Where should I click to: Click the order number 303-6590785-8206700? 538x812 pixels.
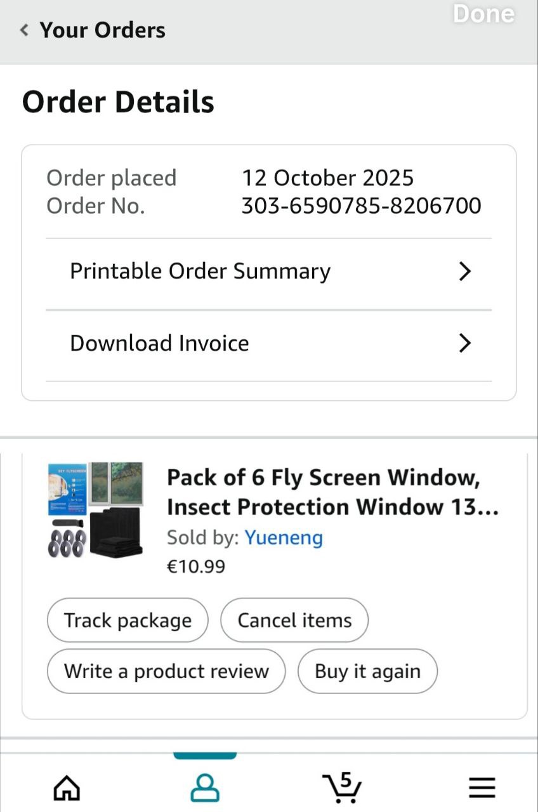coord(361,206)
